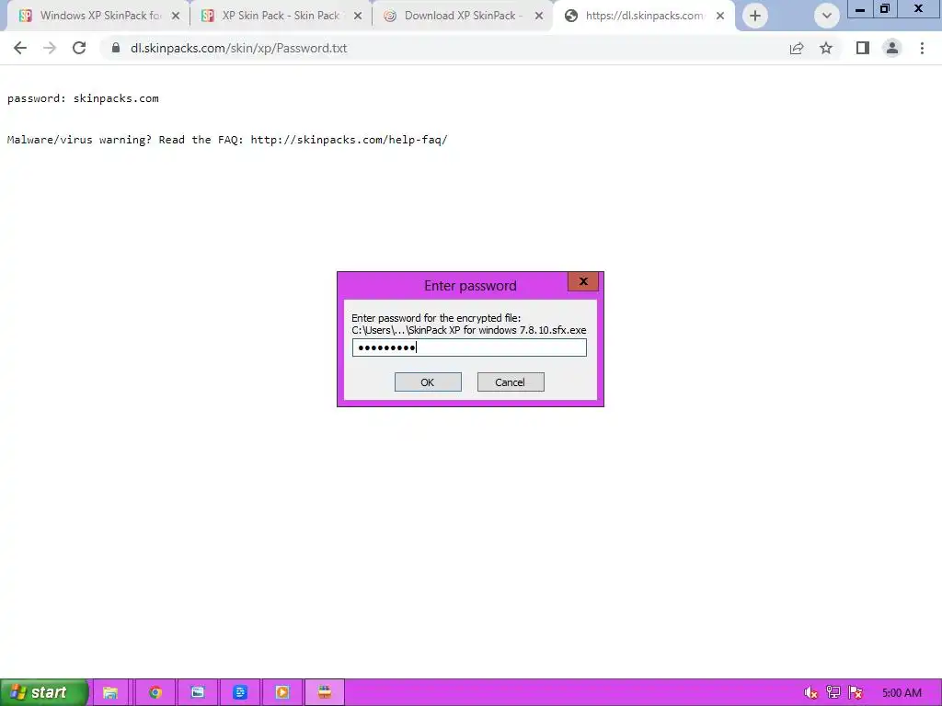Click the help-faq URL text
This screenshot has height=706, width=942.
click(349, 140)
